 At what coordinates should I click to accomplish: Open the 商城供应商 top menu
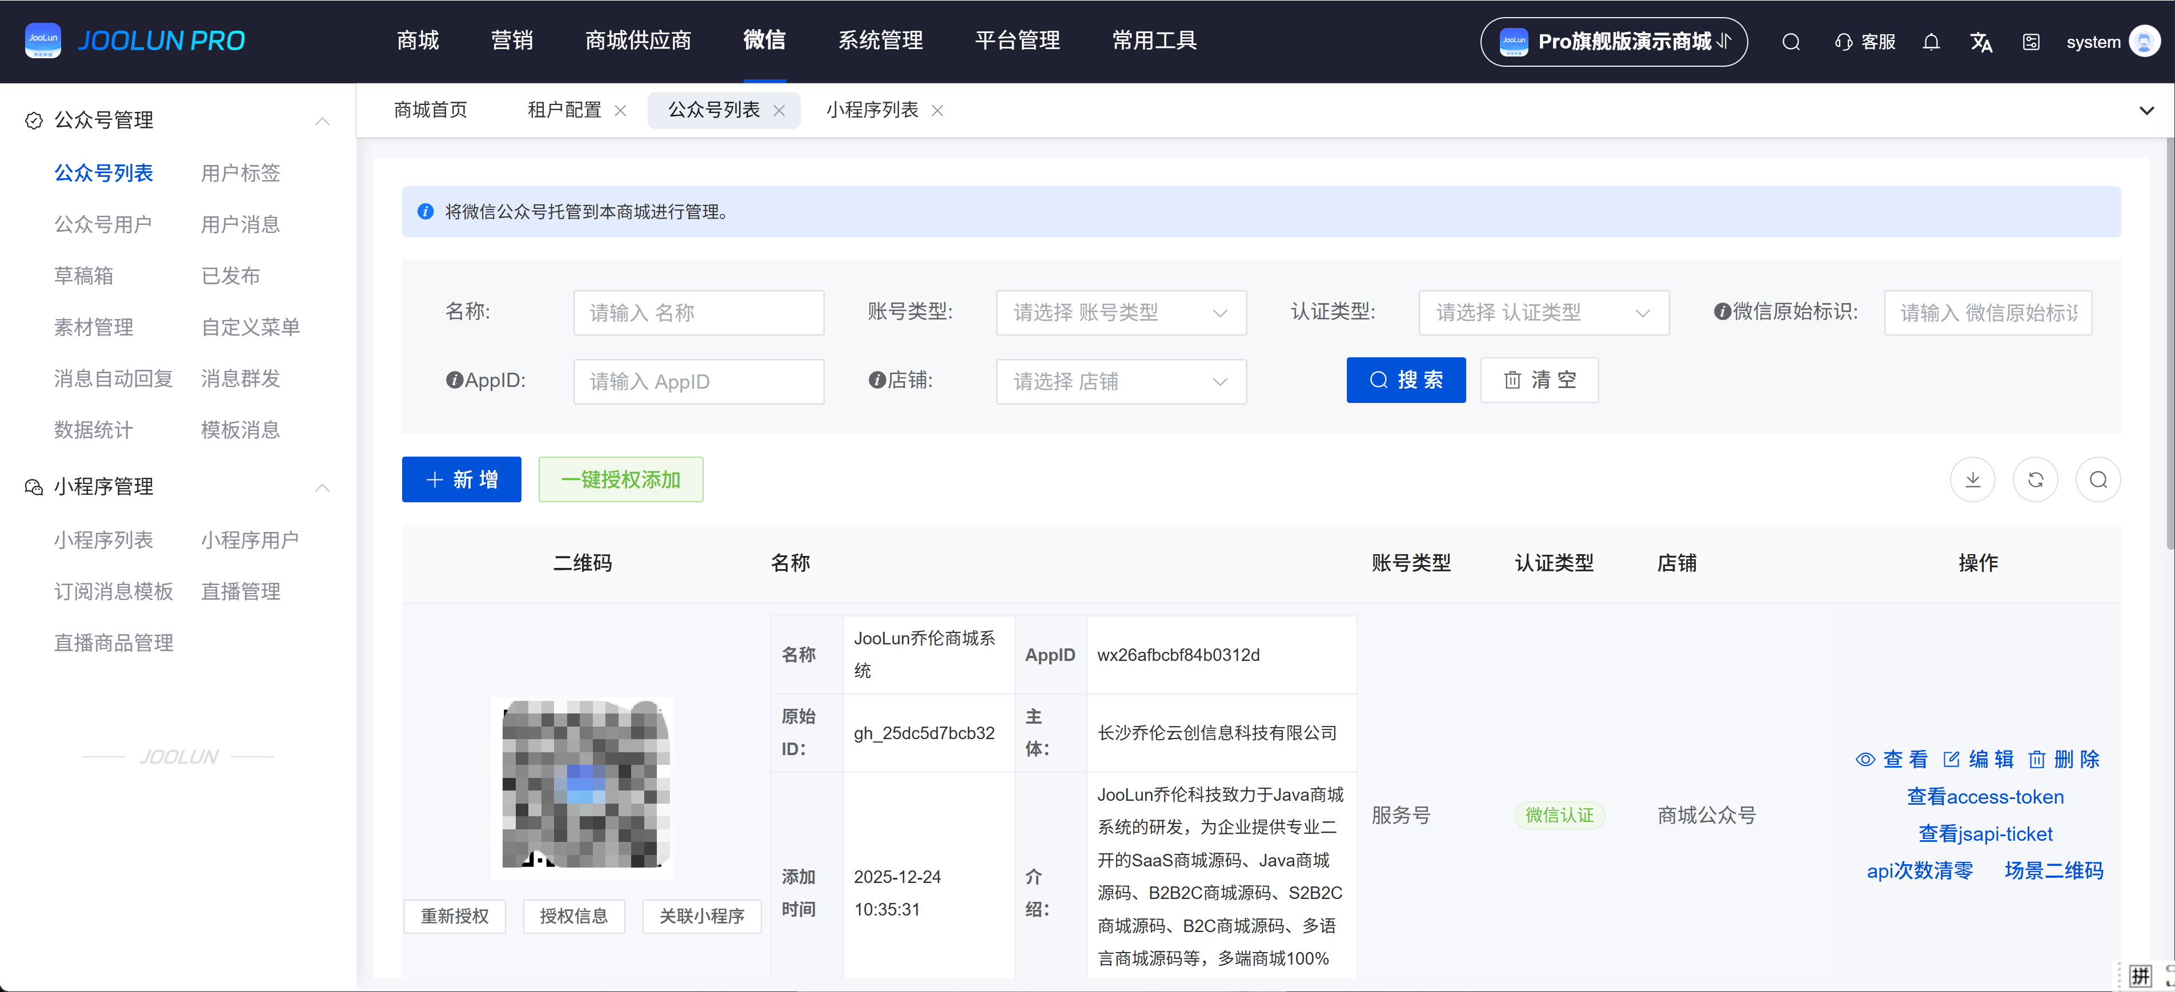coord(639,41)
